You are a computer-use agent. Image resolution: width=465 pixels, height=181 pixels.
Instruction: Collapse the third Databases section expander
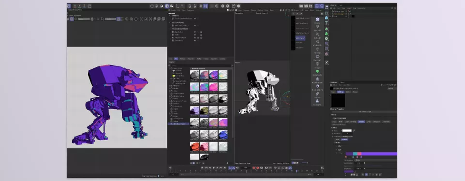[x=170, y=29]
